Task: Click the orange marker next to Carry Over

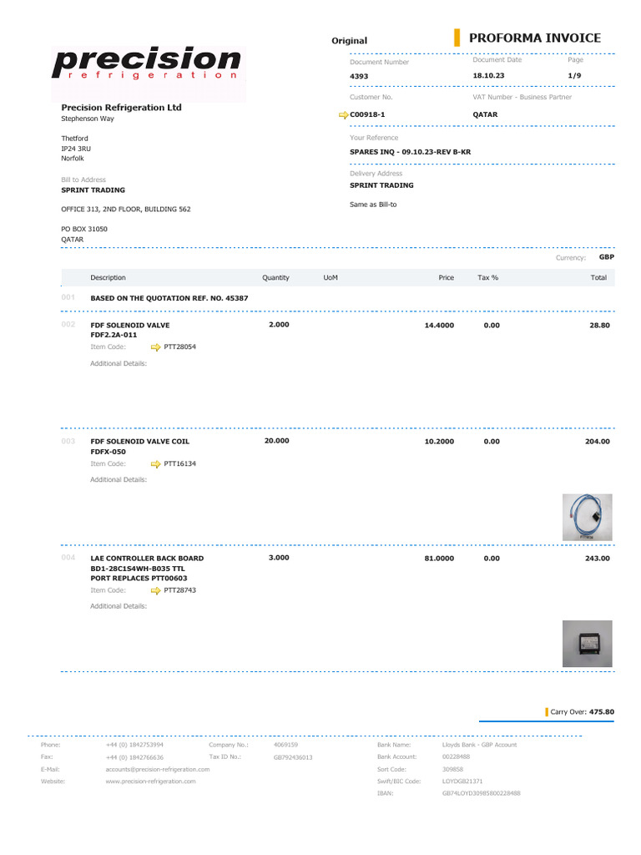Action: pos(546,712)
